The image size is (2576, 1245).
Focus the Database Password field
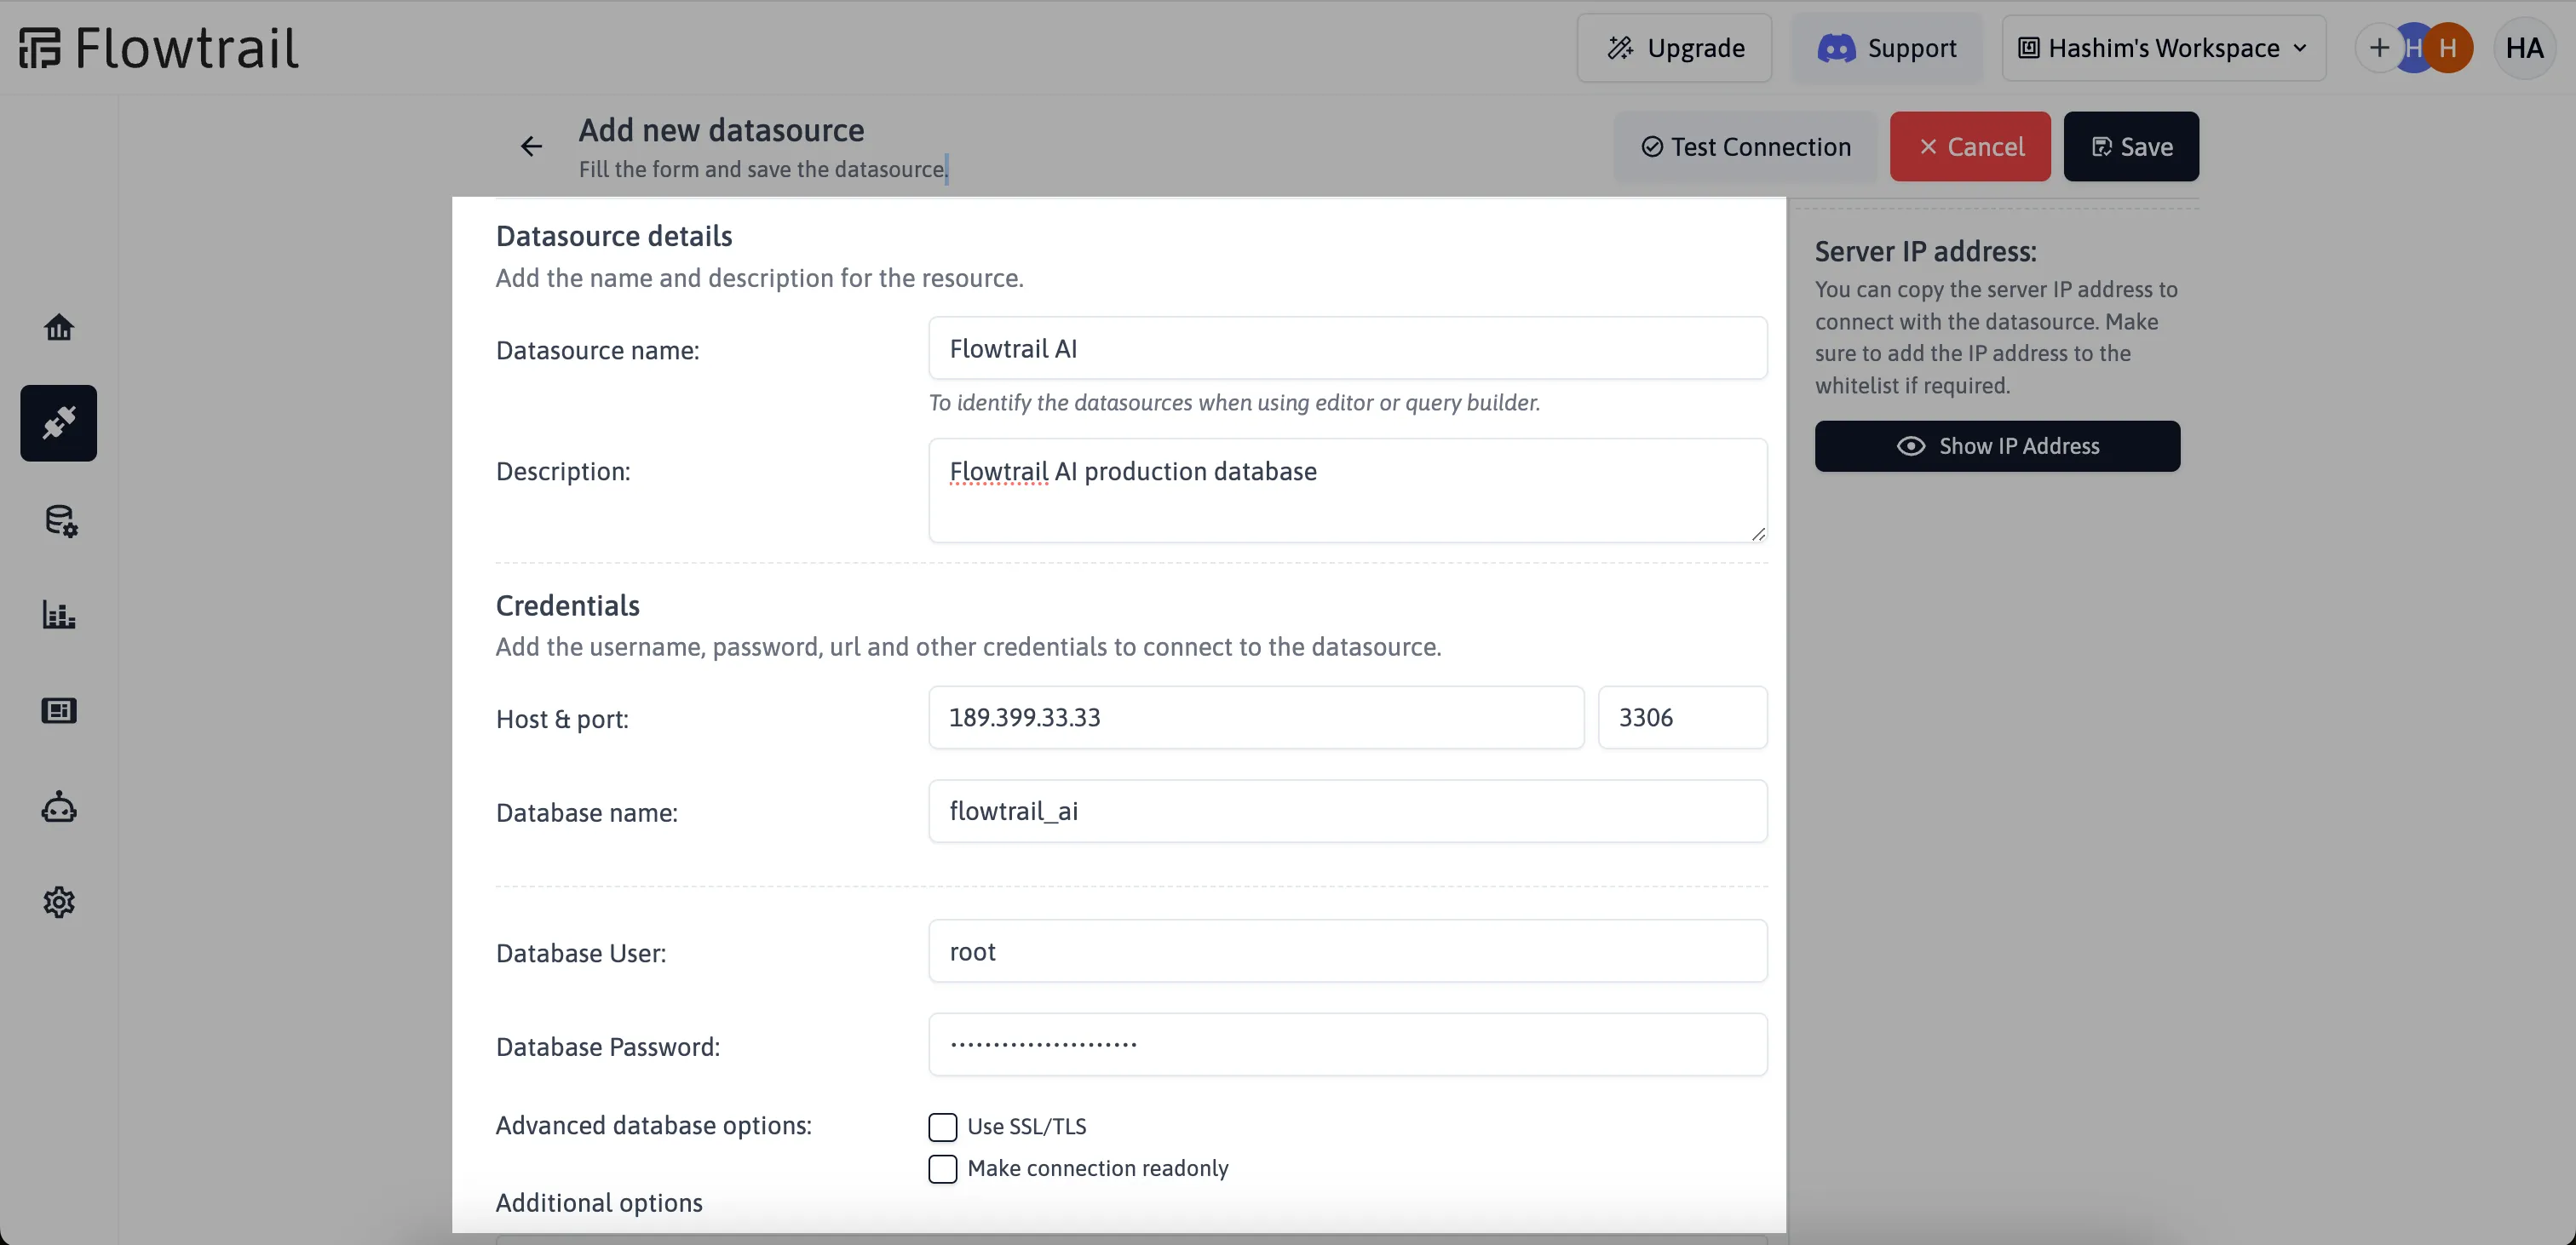[x=1347, y=1045]
